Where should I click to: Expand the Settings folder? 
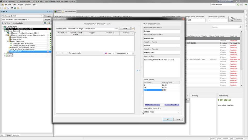coord(5,54)
